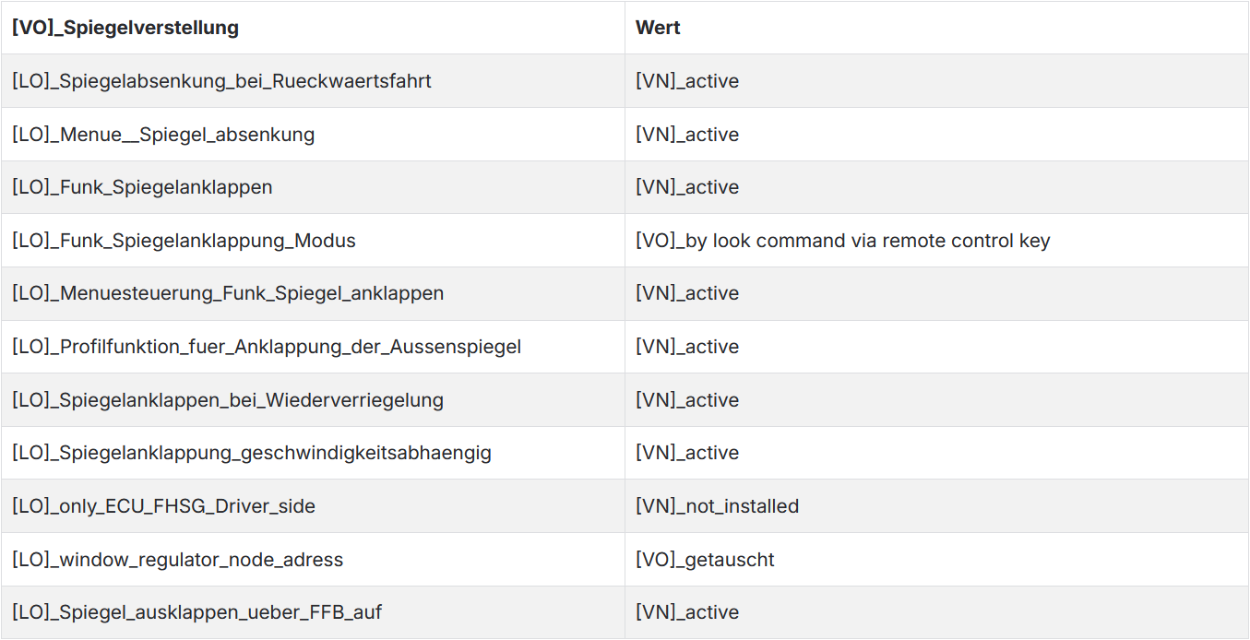
Task: Click the Funk_Spiegelanklappung_Modus entry
Action: tap(184, 241)
